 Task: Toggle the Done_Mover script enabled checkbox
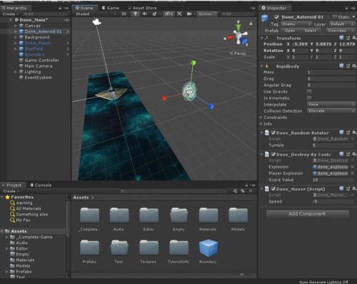click(x=273, y=189)
